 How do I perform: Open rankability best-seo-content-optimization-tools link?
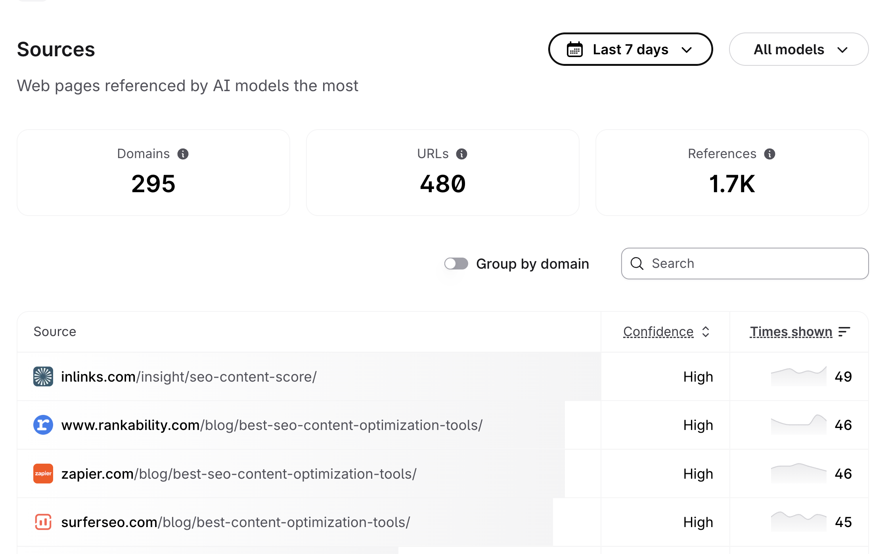272,425
